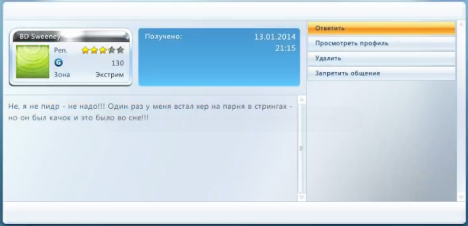Image resolution: width=468 pixels, height=226 pixels.
Task: Click the green gamer picture avatar
Action: coord(32,62)
